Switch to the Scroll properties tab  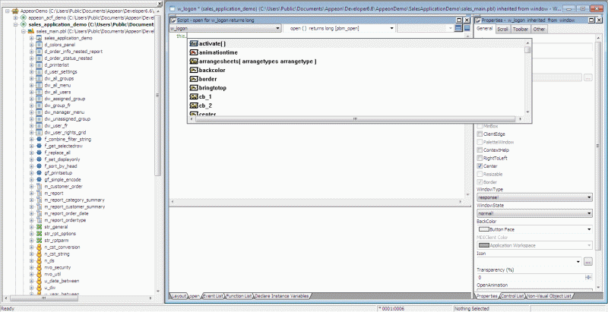pyautogui.click(x=503, y=29)
